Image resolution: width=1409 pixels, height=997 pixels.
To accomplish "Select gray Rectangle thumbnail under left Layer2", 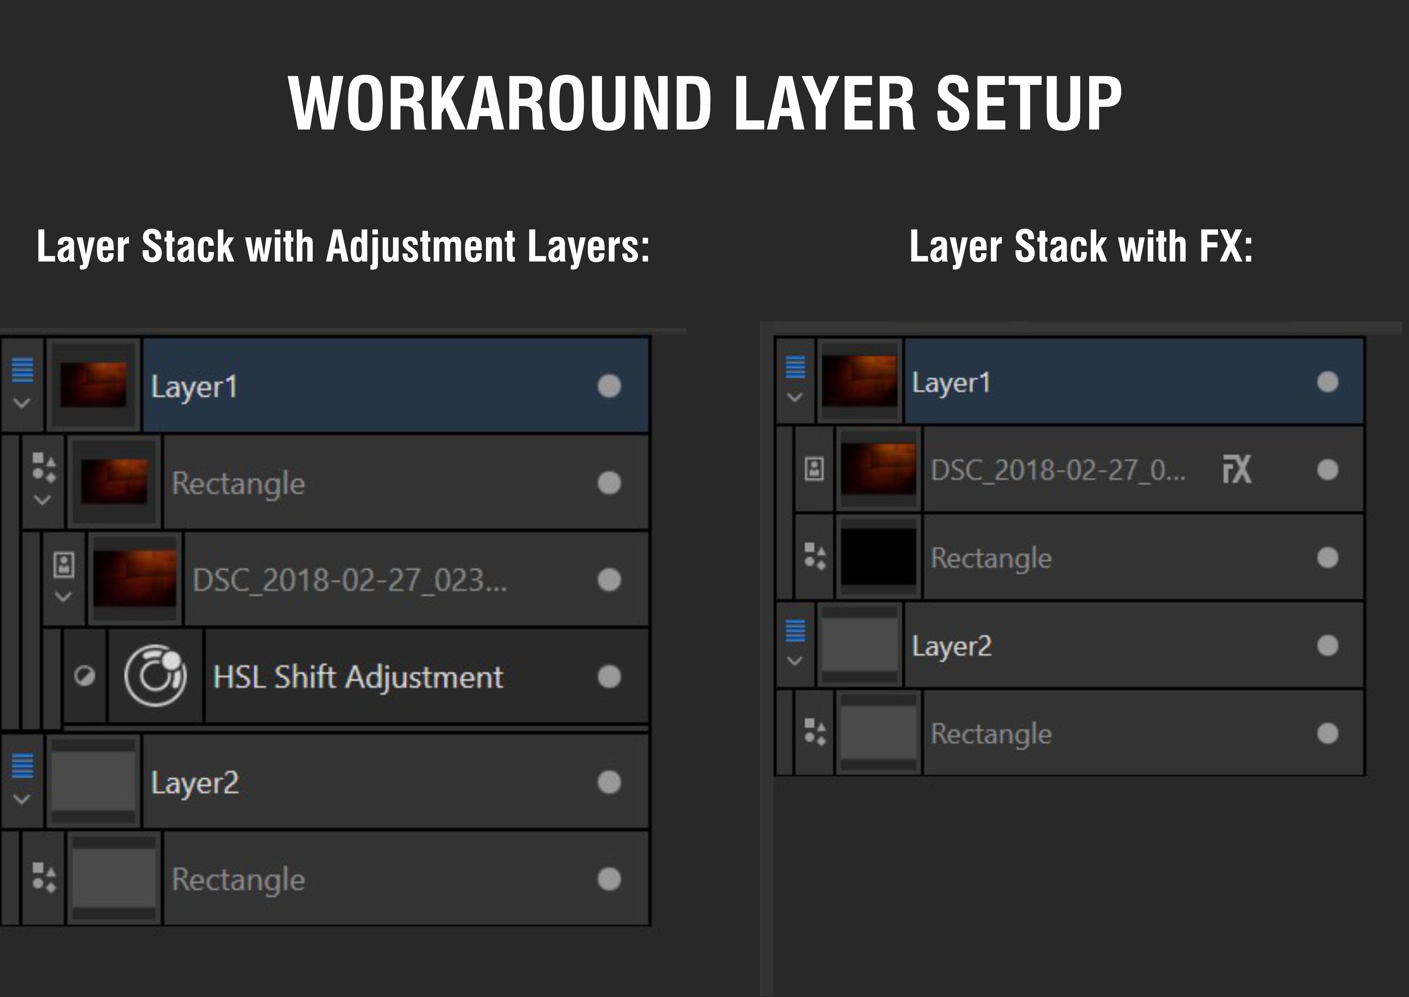I will [x=114, y=878].
